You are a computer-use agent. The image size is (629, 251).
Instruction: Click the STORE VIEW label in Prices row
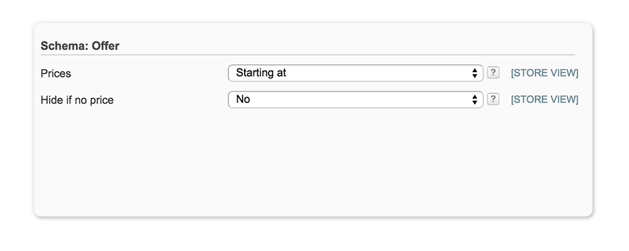(544, 73)
